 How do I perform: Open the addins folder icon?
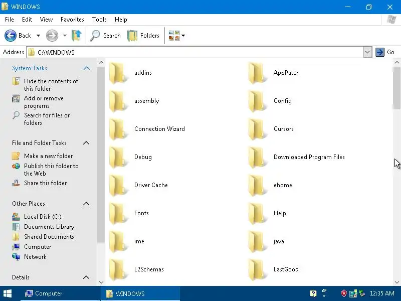point(118,73)
